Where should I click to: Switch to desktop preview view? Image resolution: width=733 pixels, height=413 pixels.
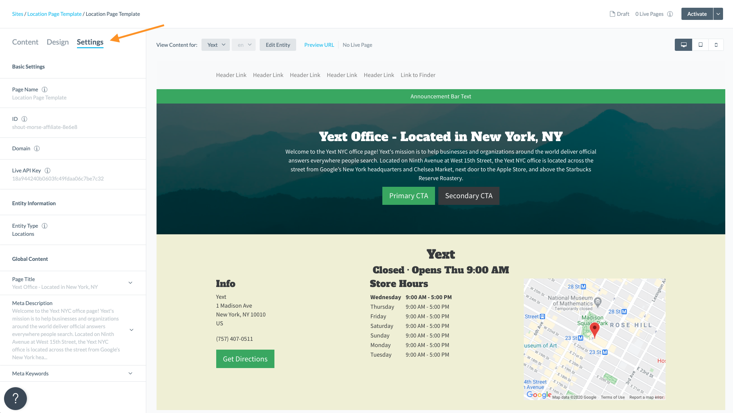[684, 45]
